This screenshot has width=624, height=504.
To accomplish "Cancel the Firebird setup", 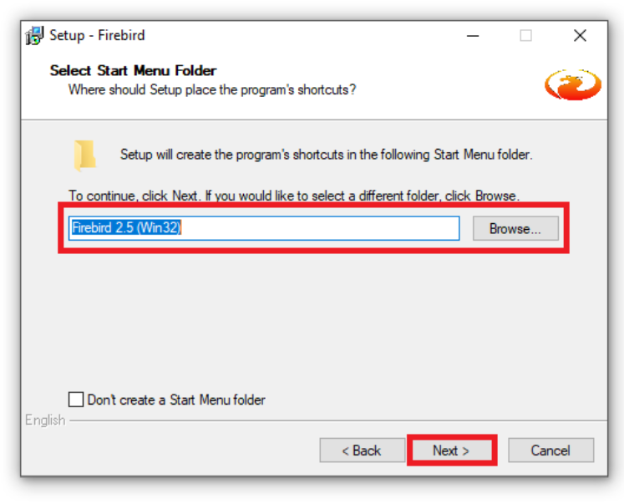I will 550,451.
